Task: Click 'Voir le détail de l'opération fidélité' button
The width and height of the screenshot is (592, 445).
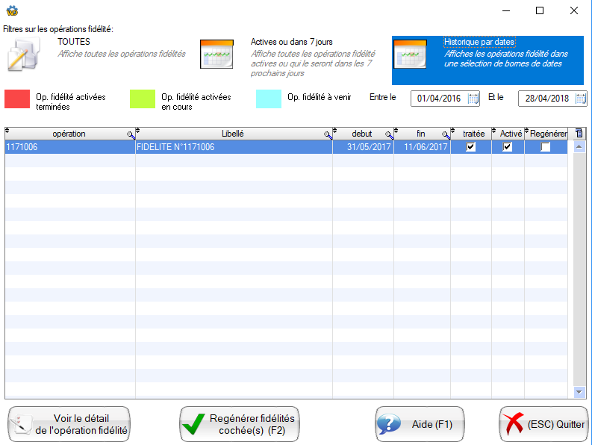Action: [69, 424]
